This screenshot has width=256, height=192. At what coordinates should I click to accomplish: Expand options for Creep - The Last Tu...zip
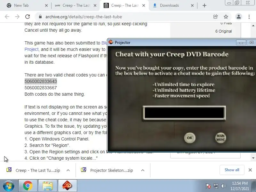pos(68,171)
